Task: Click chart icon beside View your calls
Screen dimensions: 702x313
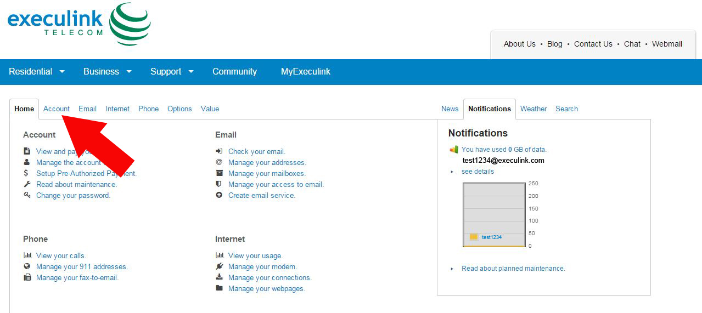Action: click(x=27, y=255)
